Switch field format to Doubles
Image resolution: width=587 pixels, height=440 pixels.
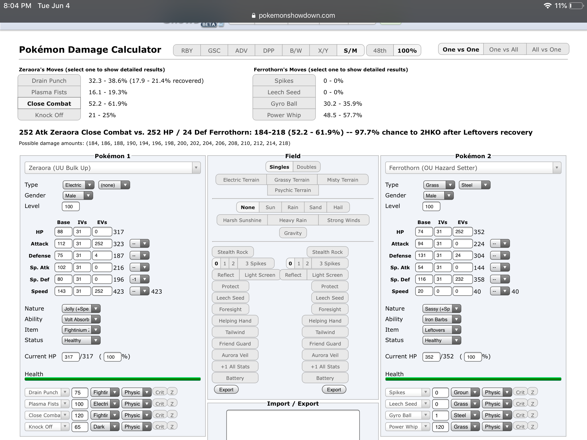(306, 167)
